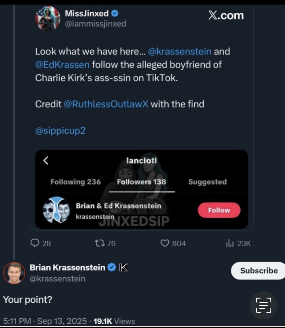Open the view analytics bar icon
Viewport: 285px width, 328px height.
(229, 244)
